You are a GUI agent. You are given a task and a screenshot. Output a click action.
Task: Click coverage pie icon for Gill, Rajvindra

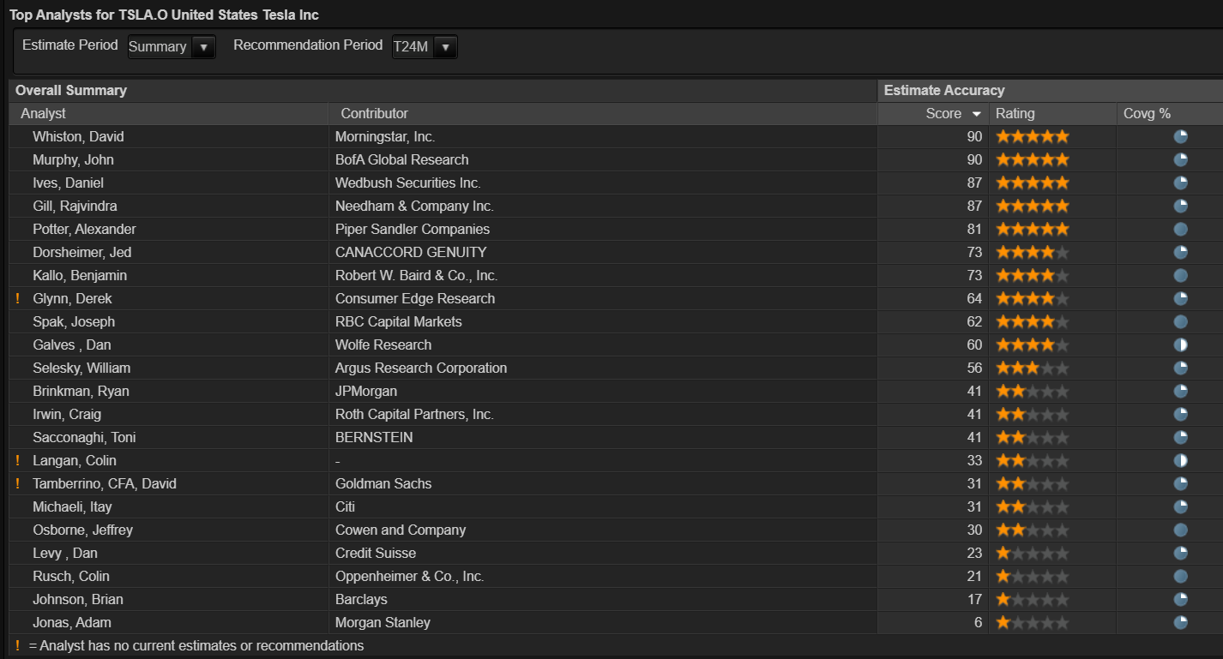pos(1181,206)
